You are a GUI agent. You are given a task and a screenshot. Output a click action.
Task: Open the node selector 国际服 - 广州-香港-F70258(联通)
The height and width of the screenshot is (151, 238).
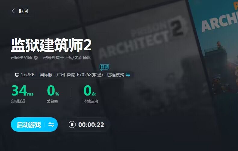[71, 75]
